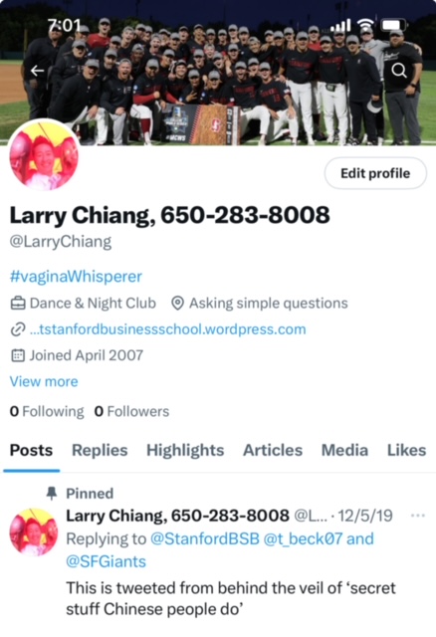
Task: Tap the pin icon next to Pinned
Action: pyautogui.click(x=52, y=494)
